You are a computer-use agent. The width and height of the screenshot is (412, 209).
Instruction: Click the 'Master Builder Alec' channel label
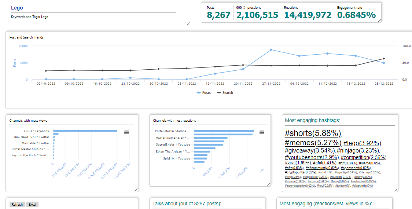[x=173, y=138]
